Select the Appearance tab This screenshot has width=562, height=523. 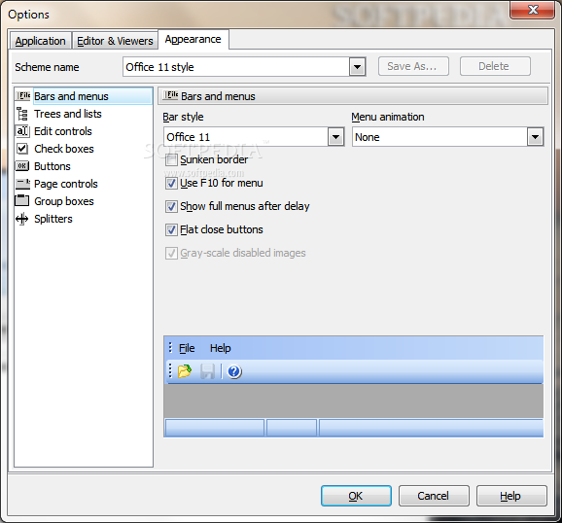click(193, 39)
